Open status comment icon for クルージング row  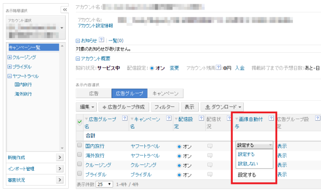[x=210, y=165]
